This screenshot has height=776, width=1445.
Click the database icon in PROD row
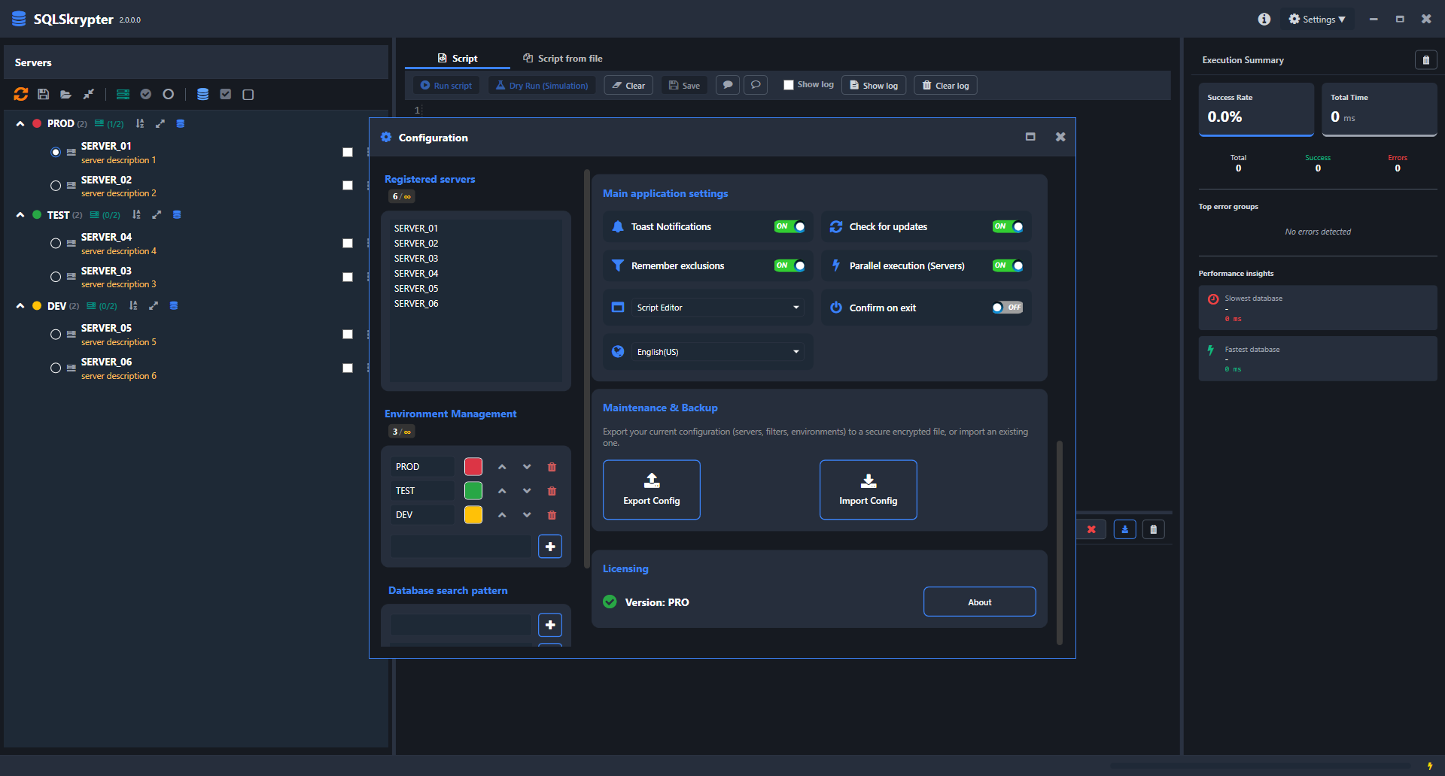coord(181,123)
